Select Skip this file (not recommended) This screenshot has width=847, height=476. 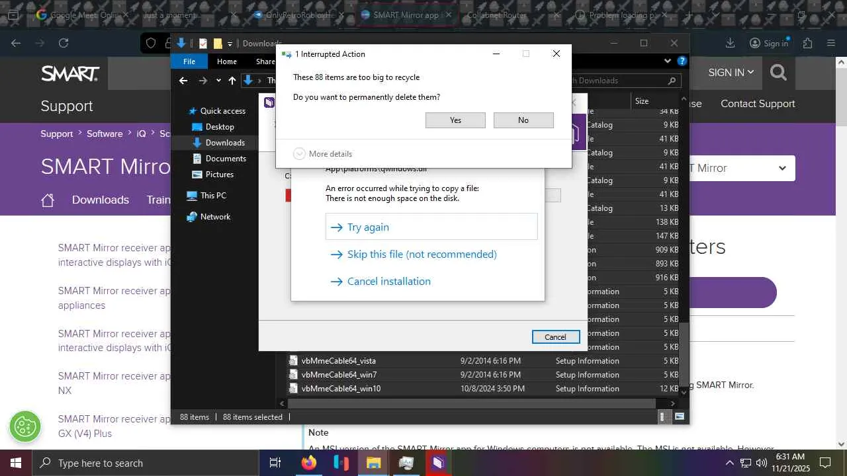click(x=422, y=254)
